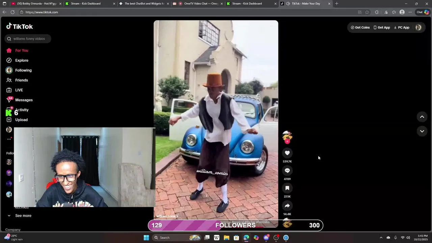Go to previous video with up chevron

pos(422,117)
